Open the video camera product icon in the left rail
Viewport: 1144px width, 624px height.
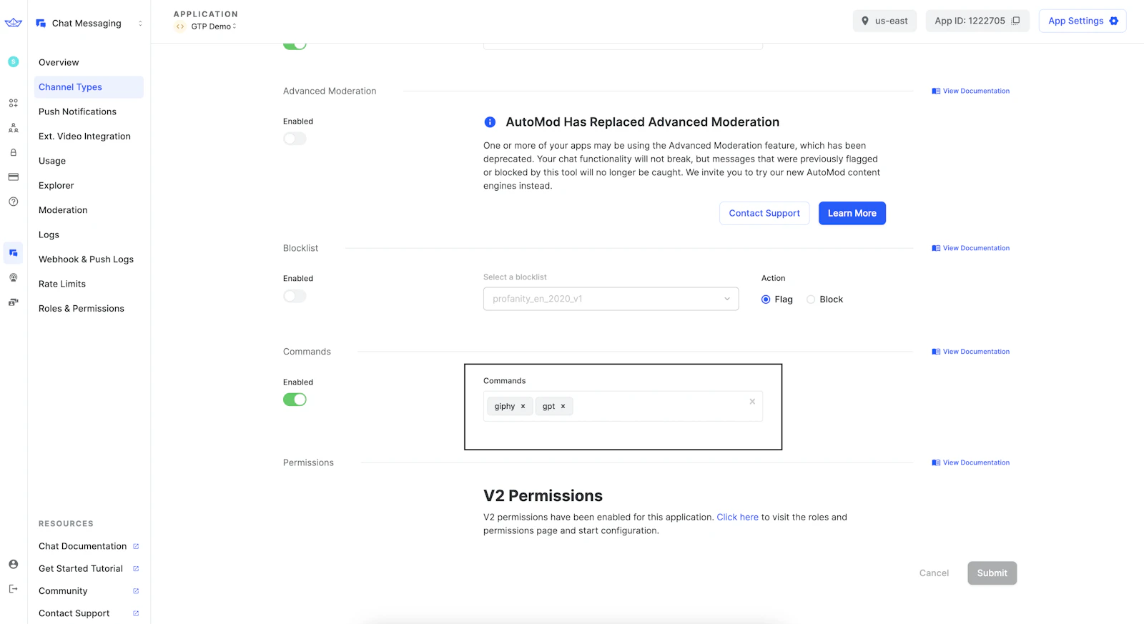coord(13,302)
